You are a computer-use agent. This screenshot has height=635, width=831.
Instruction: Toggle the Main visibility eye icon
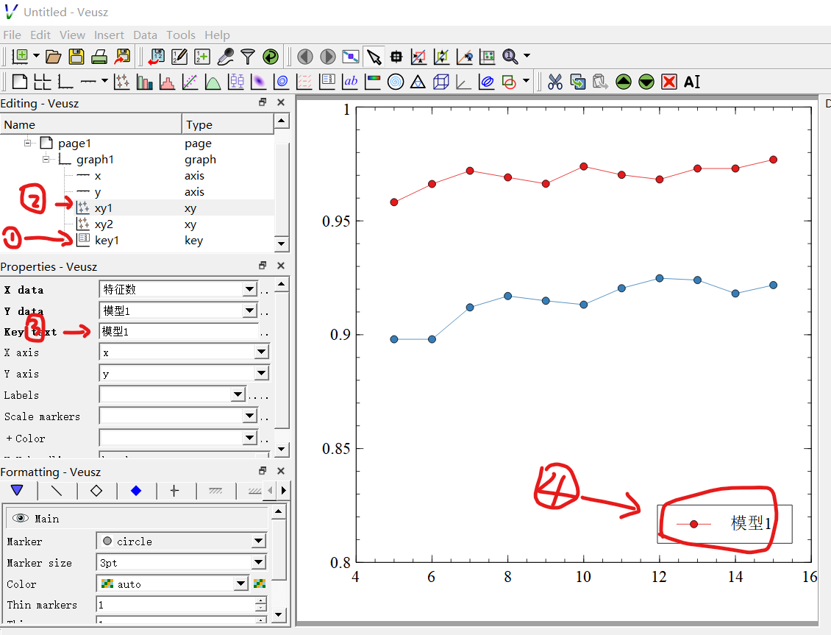click(x=20, y=518)
